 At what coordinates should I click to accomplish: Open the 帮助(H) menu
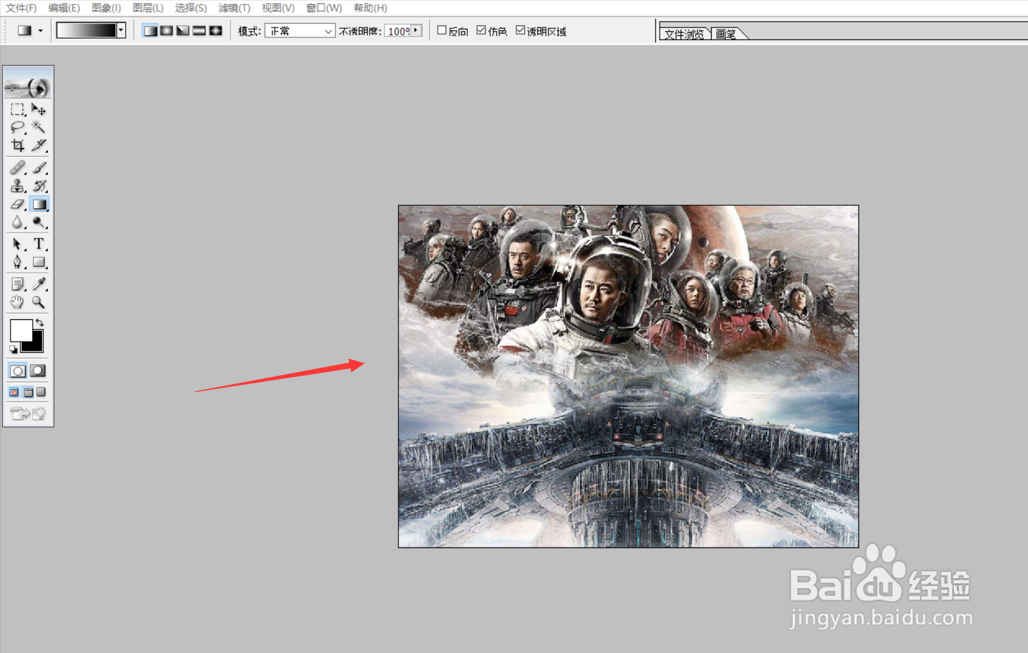[370, 8]
